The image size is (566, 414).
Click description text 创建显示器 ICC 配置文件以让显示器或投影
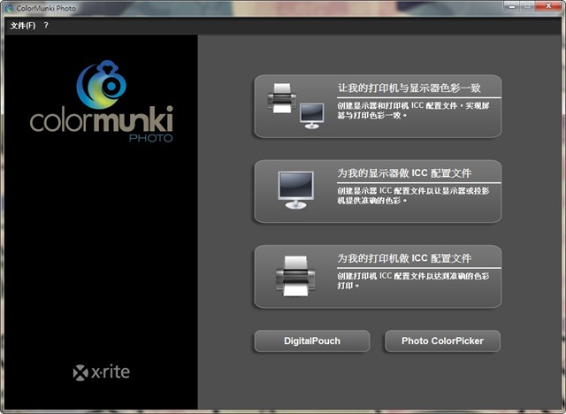[x=413, y=190]
